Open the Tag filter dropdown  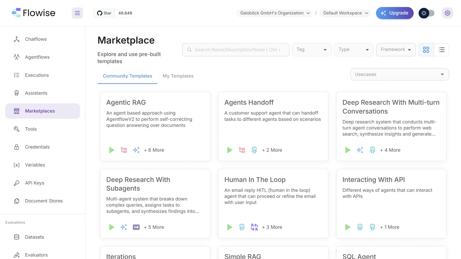click(312, 50)
